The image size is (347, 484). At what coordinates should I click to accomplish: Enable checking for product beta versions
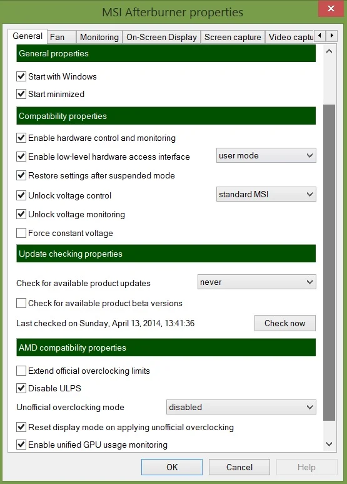(21, 303)
